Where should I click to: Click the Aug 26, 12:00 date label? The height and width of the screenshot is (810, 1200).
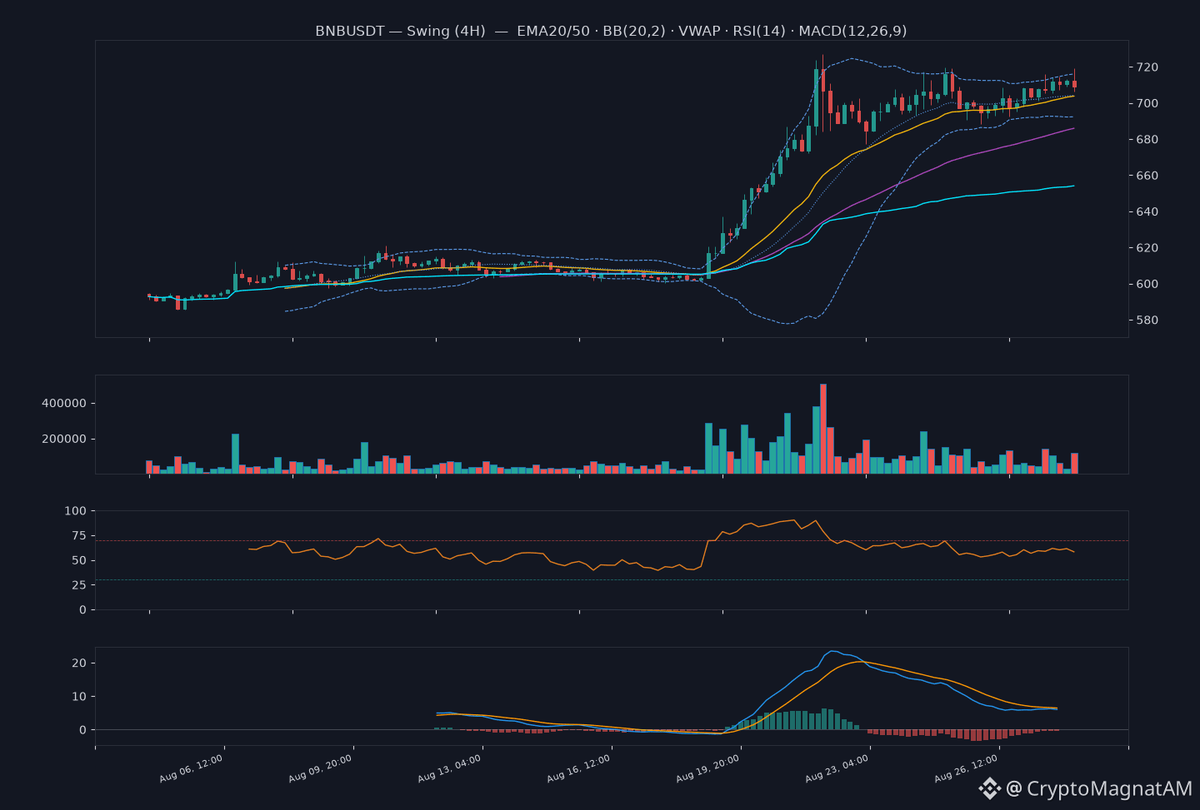click(967, 768)
